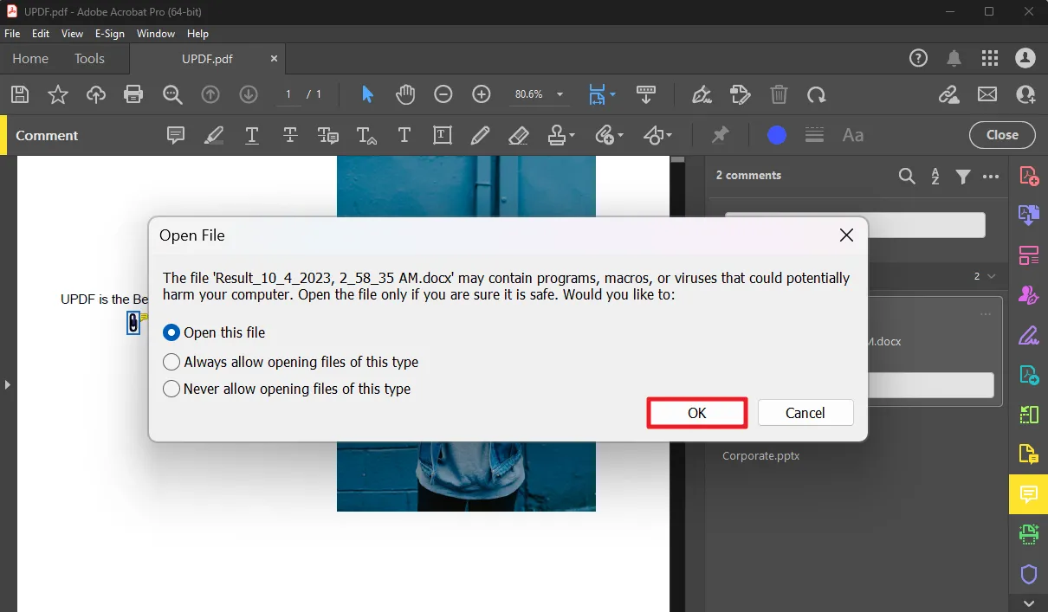The image size is (1048, 612).
Task: Switch to the Home tab
Action: (29, 59)
